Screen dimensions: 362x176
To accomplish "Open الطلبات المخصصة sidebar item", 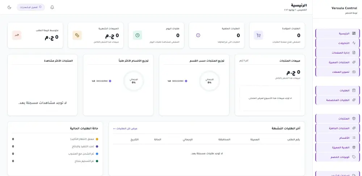I will click(337, 100).
